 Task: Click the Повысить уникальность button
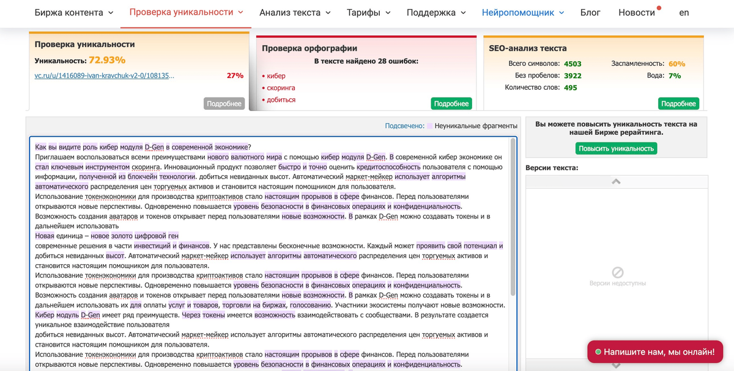tap(616, 148)
